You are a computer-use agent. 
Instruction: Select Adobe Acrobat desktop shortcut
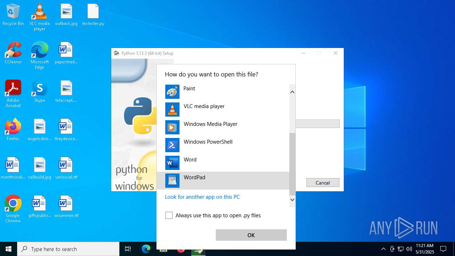point(13,94)
